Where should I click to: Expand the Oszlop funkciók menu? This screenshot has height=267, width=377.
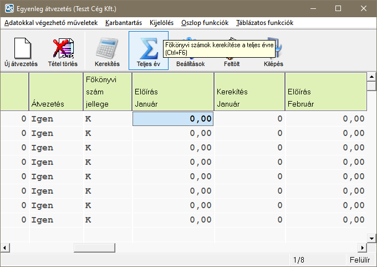[x=205, y=23]
